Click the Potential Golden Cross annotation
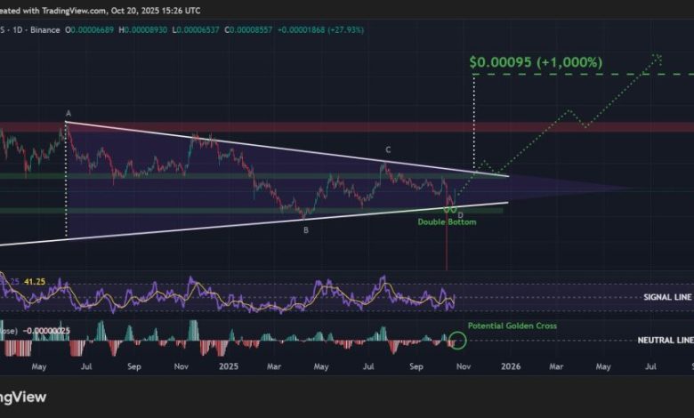 click(x=512, y=326)
